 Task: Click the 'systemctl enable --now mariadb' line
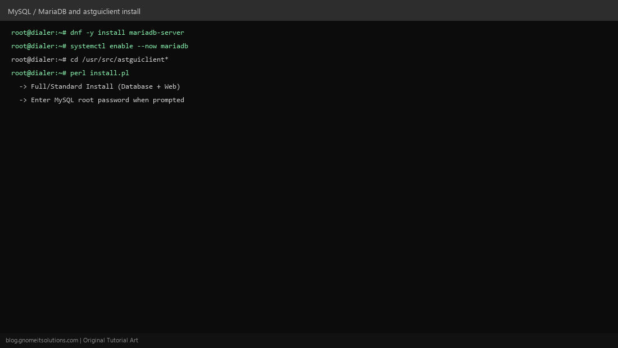[x=99, y=46]
